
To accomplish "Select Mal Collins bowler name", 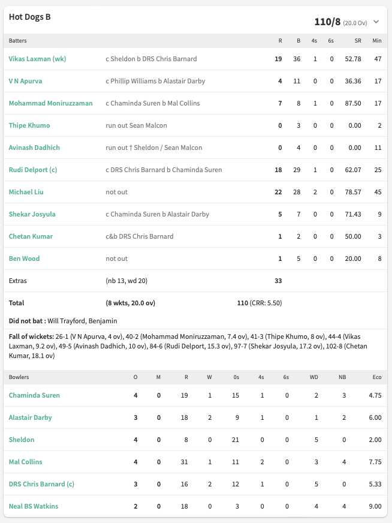I will [x=25, y=462].
